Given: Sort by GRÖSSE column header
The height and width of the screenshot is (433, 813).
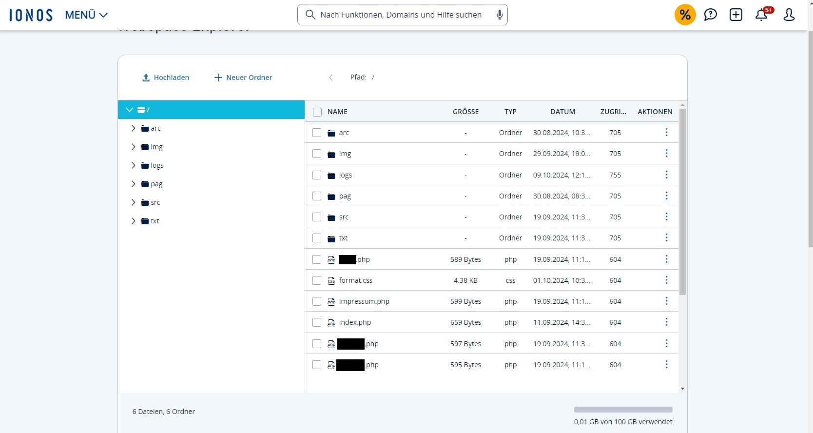Looking at the screenshot, I should pos(465,112).
